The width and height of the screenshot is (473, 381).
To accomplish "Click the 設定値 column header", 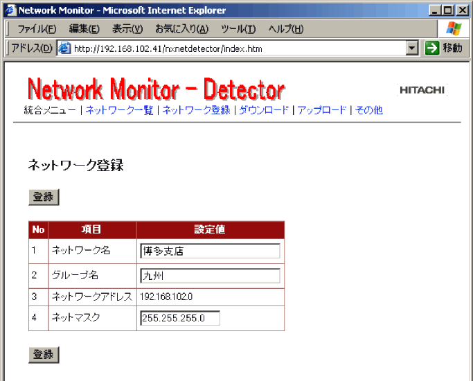I will (211, 229).
